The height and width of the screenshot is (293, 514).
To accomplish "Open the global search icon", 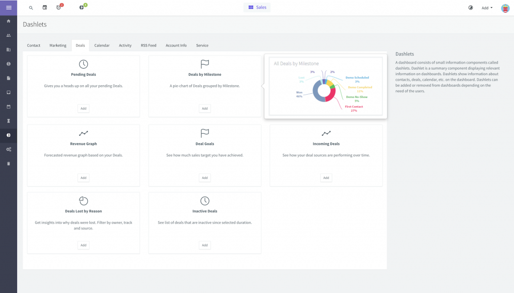I will [x=31, y=8].
